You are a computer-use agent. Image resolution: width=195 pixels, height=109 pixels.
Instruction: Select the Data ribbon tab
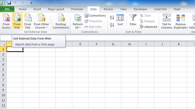click(94, 9)
